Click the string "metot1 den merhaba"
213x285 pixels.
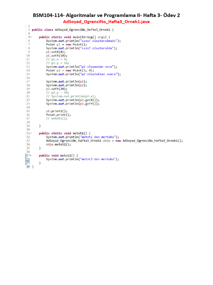98,137
